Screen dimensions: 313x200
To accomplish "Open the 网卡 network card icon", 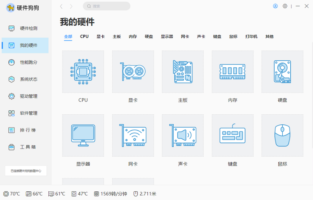I will pyautogui.click(x=133, y=135).
